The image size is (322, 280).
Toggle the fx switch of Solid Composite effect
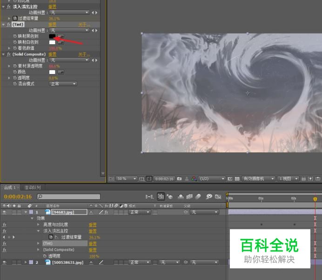[x=9, y=54]
